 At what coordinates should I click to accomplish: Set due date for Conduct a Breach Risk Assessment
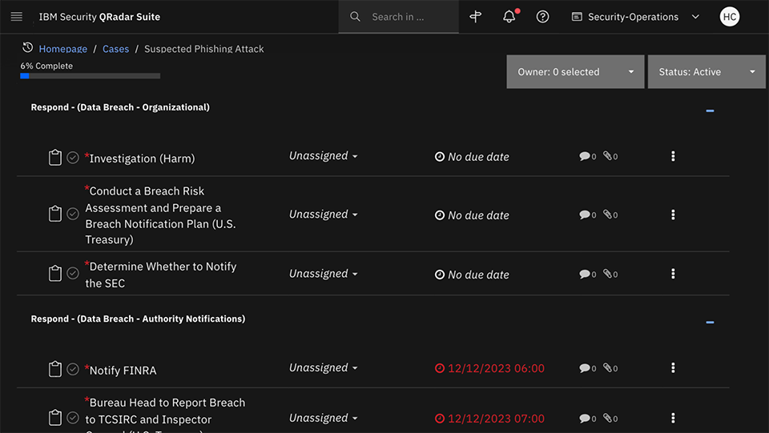click(x=472, y=215)
